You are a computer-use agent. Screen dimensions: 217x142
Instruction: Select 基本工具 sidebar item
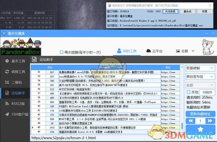tap(15, 61)
